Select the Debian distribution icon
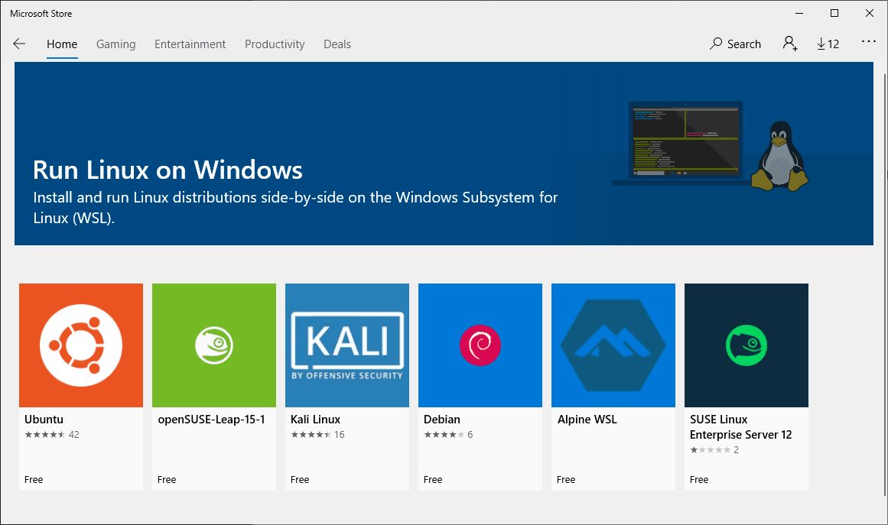 click(480, 345)
